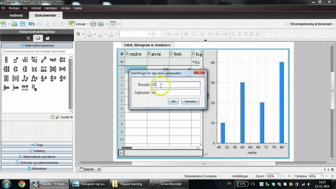Insert the square root template
This screenshot has width=336, height=189.
coord(25,60)
